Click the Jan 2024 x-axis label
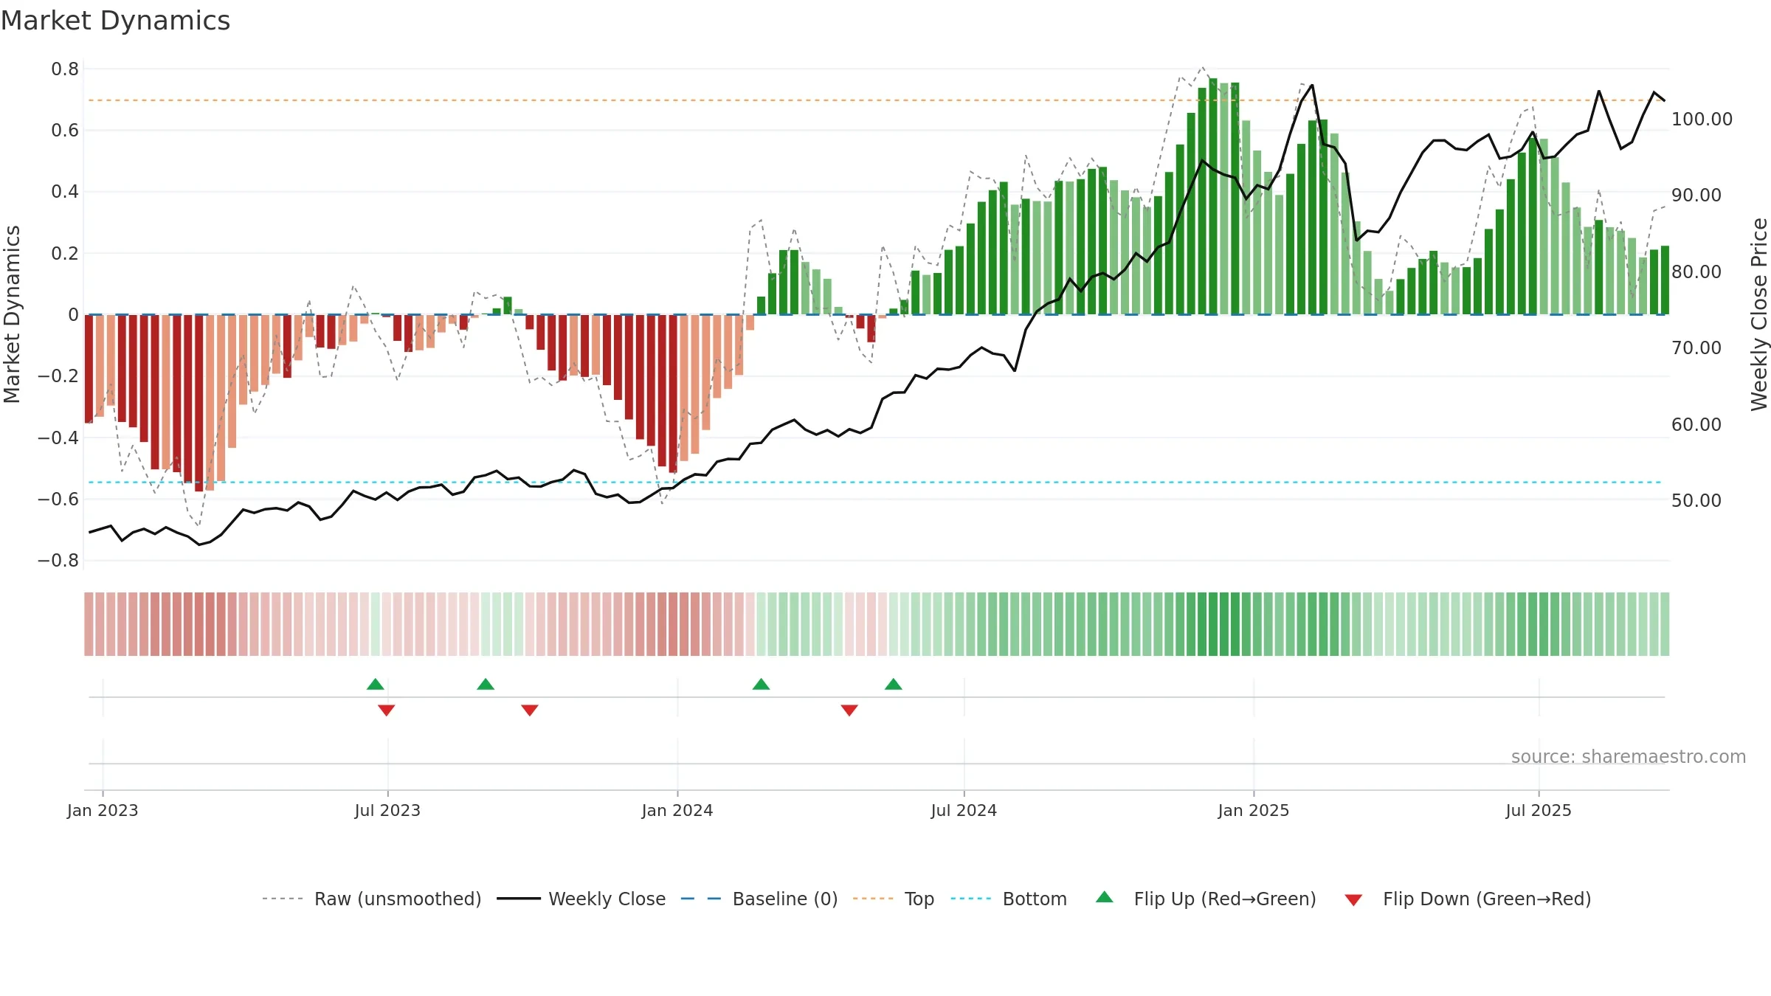1771x996 pixels. pos(677,810)
